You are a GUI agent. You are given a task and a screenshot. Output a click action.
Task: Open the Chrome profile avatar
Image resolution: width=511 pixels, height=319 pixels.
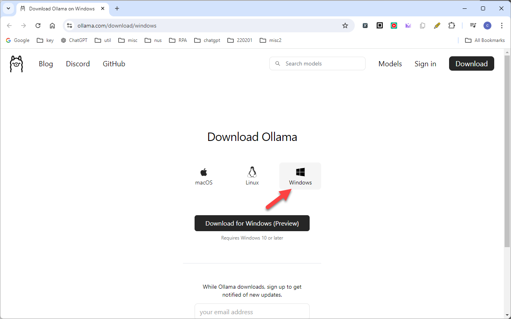click(487, 26)
